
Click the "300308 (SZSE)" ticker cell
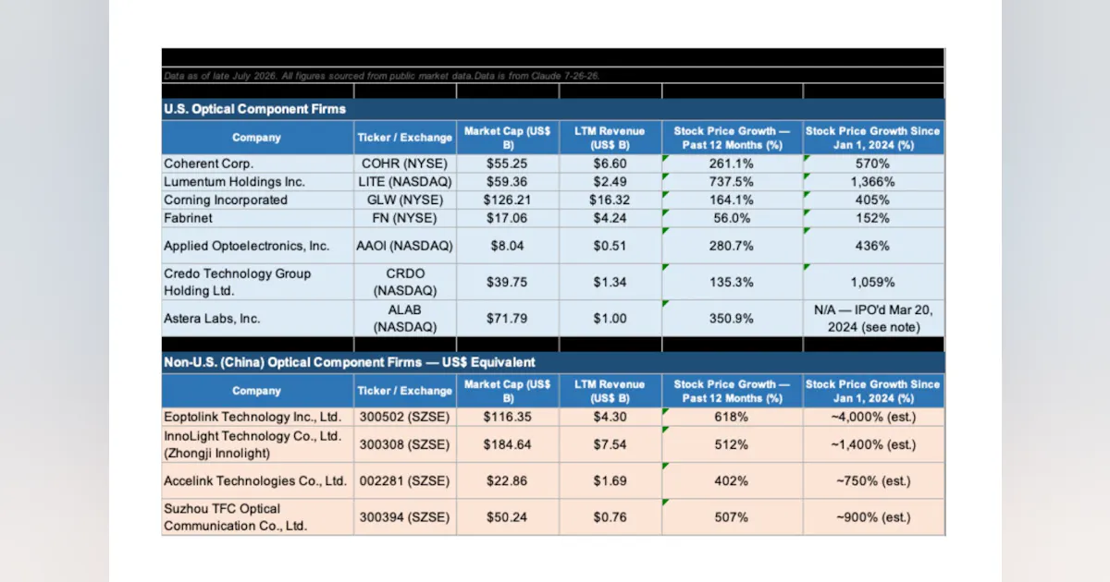click(405, 444)
